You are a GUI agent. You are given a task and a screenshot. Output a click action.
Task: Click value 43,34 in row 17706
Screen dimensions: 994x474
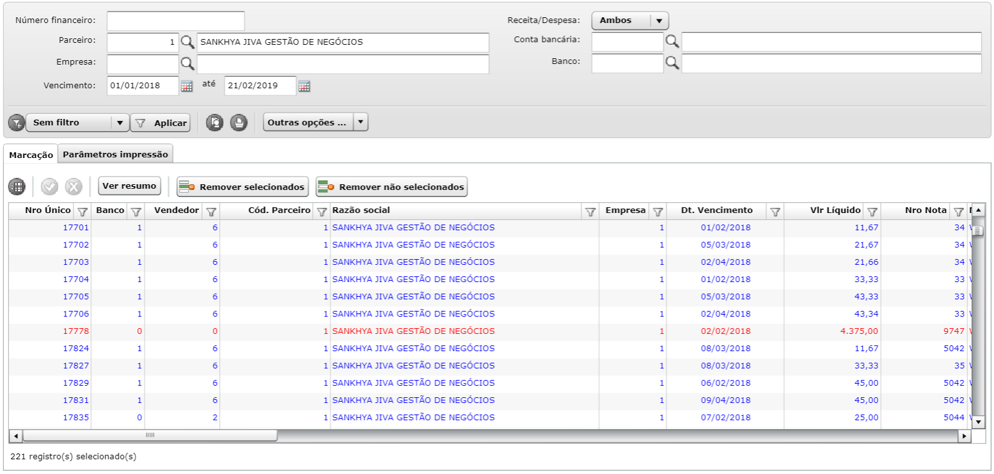(867, 314)
